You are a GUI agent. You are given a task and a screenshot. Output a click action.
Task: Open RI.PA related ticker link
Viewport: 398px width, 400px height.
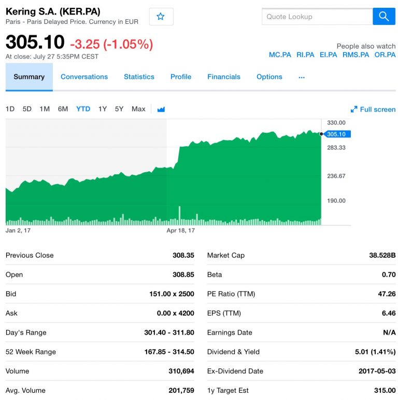pyautogui.click(x=305, y=55)
